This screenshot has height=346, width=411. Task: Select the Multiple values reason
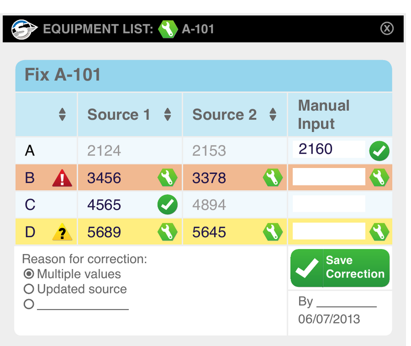[x=29, y=274]
